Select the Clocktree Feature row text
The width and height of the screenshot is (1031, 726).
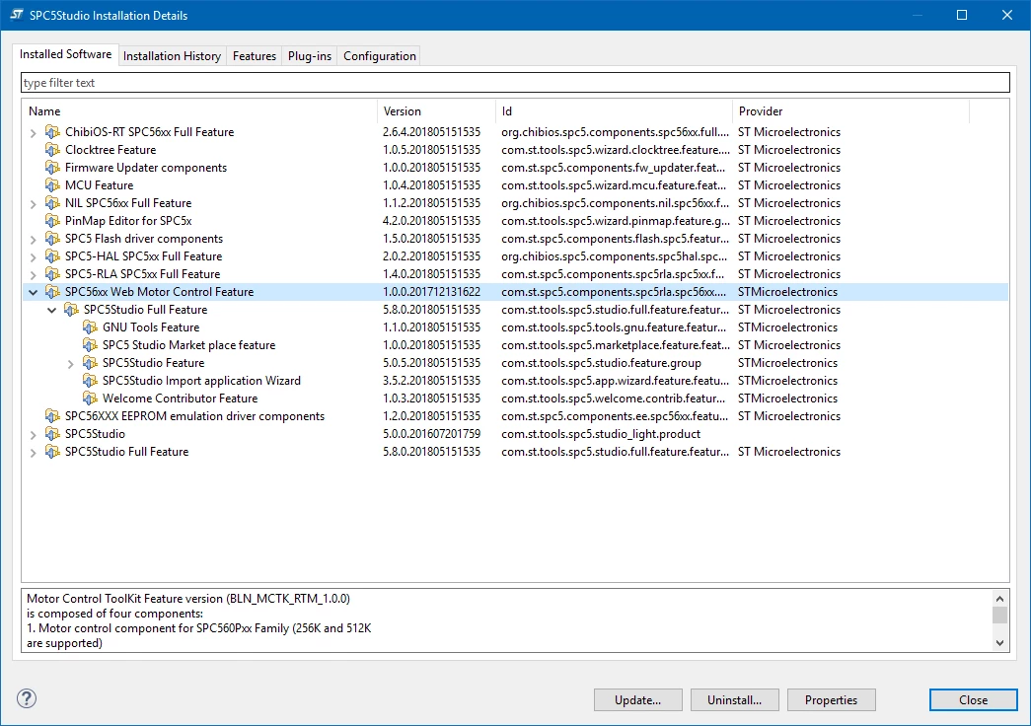click(110, 150)
